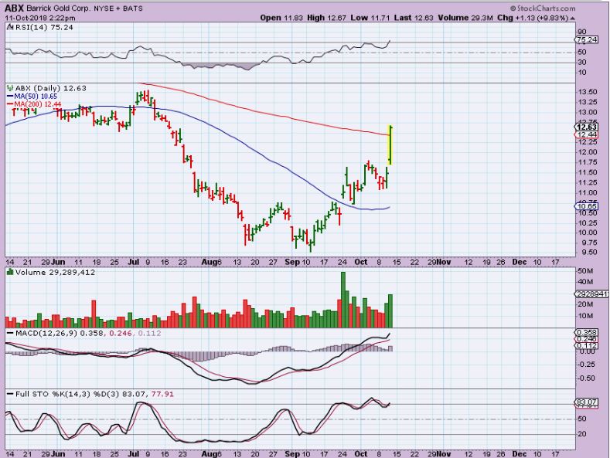Click the Sep label on the bottom date axis
Image resolution: width=610 pixels, height=458 pixels.
pos(291,453)
